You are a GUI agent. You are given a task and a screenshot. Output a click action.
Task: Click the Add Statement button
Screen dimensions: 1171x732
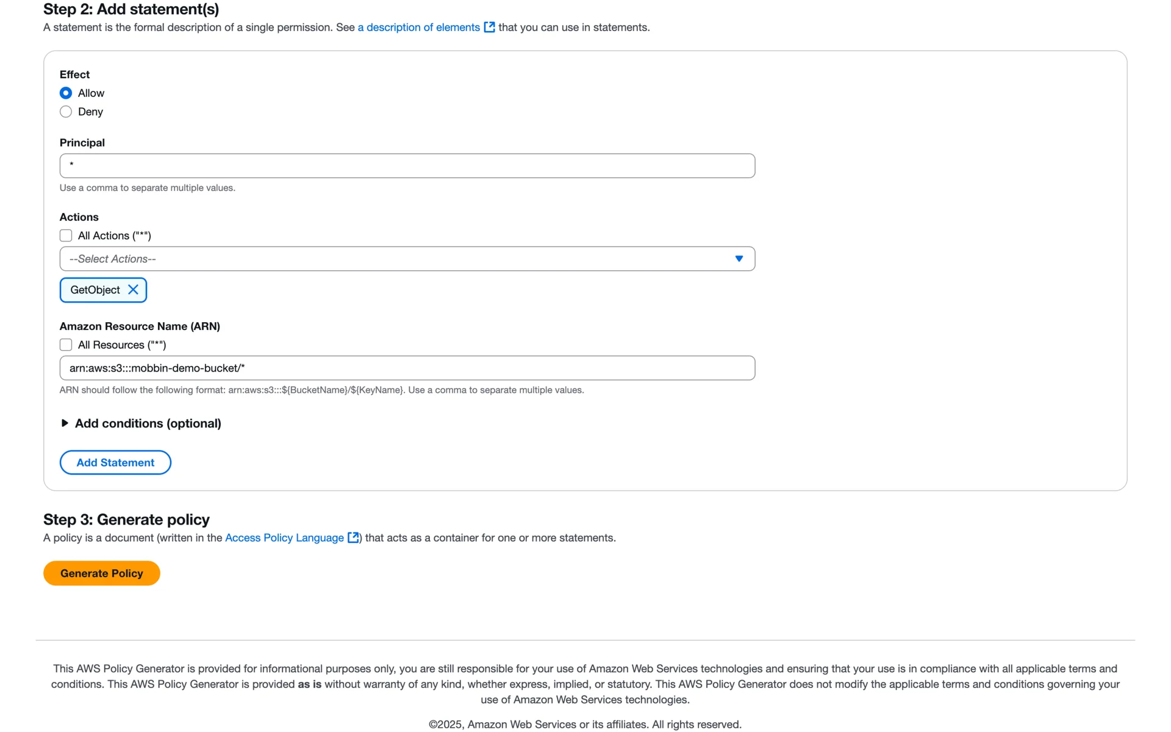[x=115, y=462]
